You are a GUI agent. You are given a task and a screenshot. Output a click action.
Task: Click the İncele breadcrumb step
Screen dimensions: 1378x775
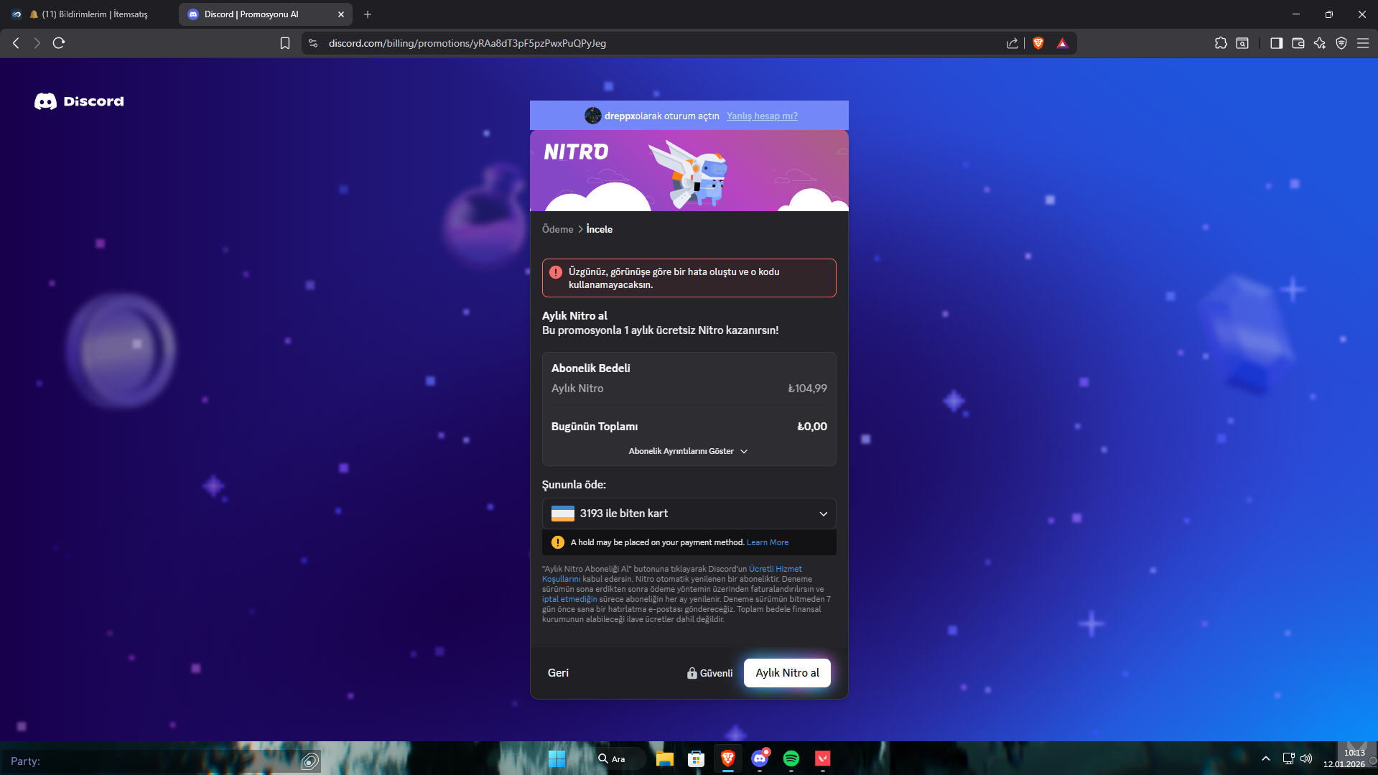tap(600, 229)
